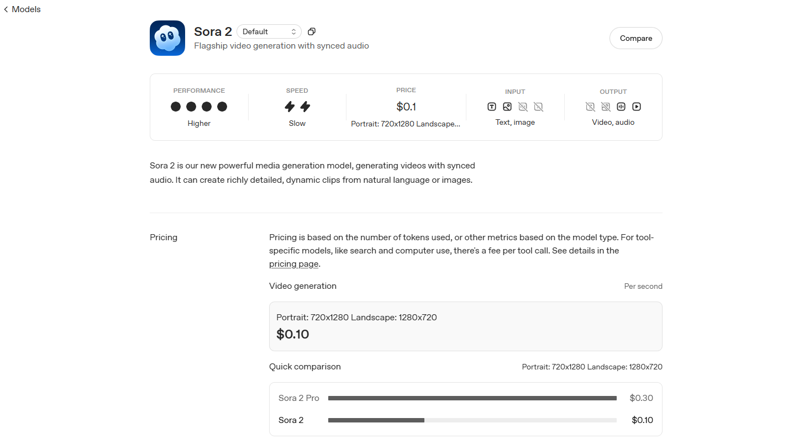Click the audio output type icon
This screenshot has width=809, height=444.
click(x=621, y=107)
